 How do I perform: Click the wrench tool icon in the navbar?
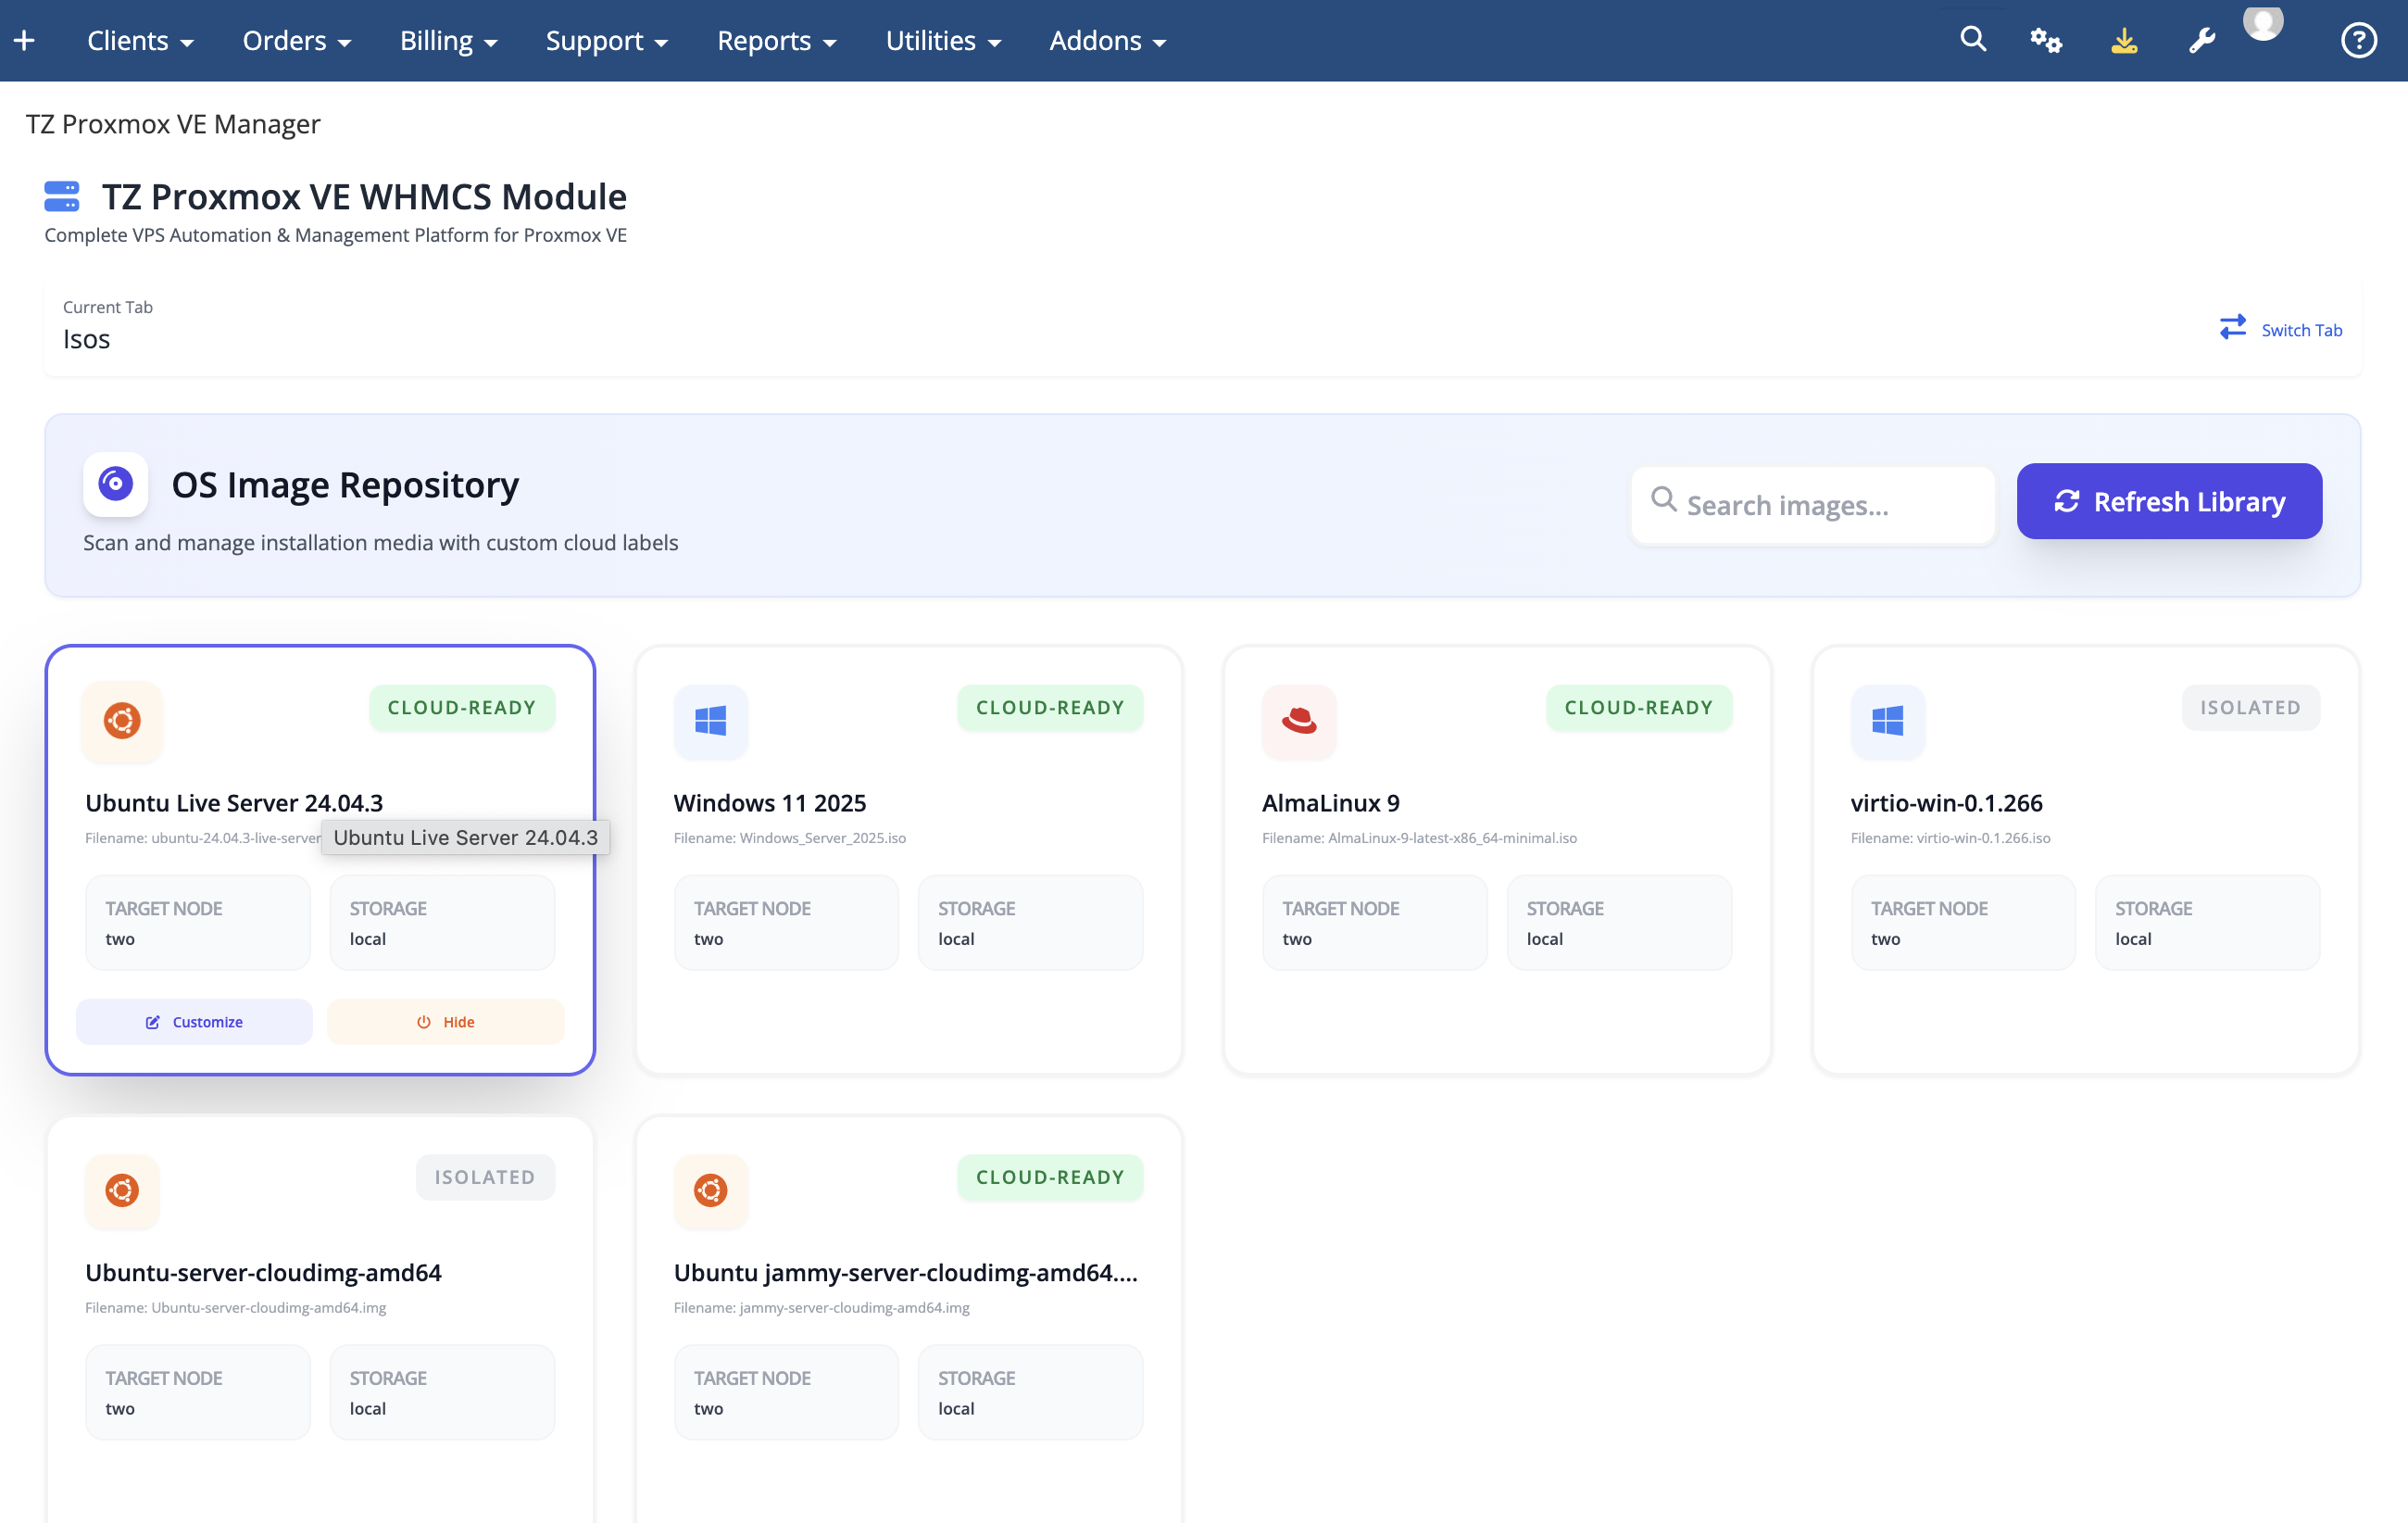point(2202,39)
